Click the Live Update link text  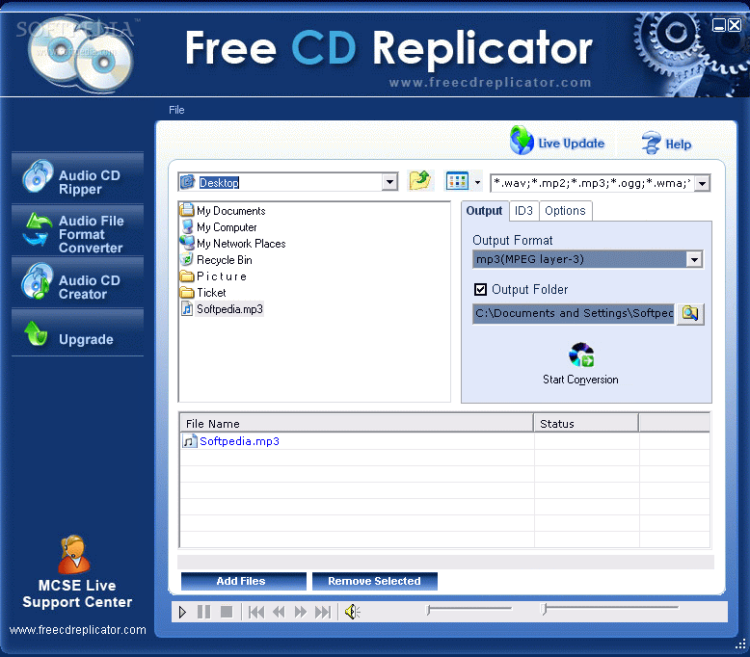571,144
